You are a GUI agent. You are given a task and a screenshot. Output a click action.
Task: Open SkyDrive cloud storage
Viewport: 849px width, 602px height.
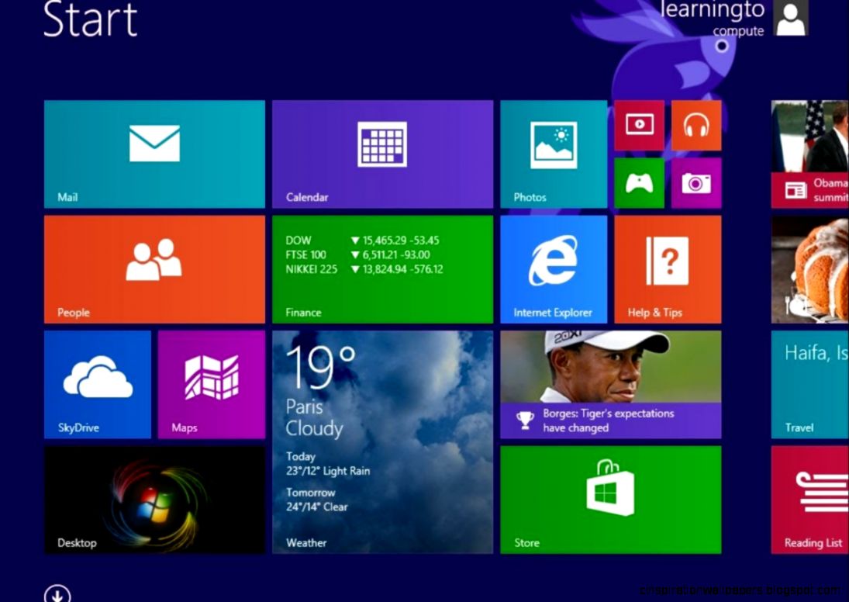(98, 384)
